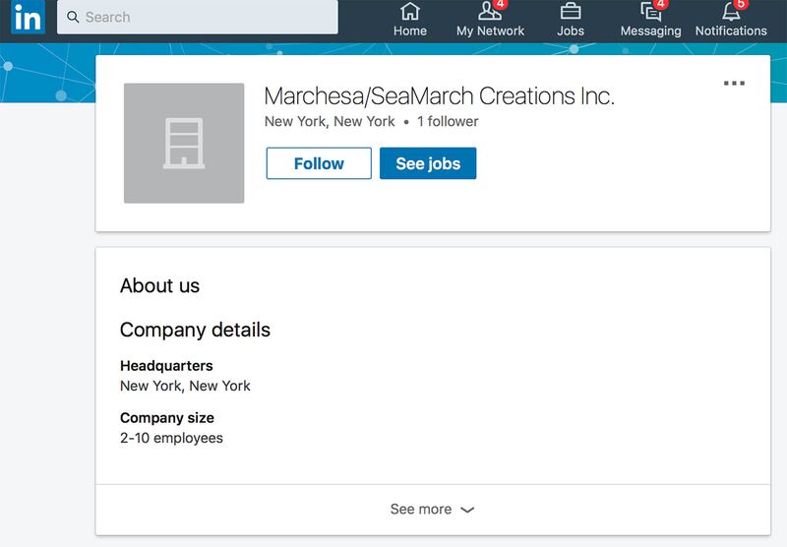The width and height of the screenshot is (787, 547).
Task: Open the Home house icon
Action: [x=410, y=12]
